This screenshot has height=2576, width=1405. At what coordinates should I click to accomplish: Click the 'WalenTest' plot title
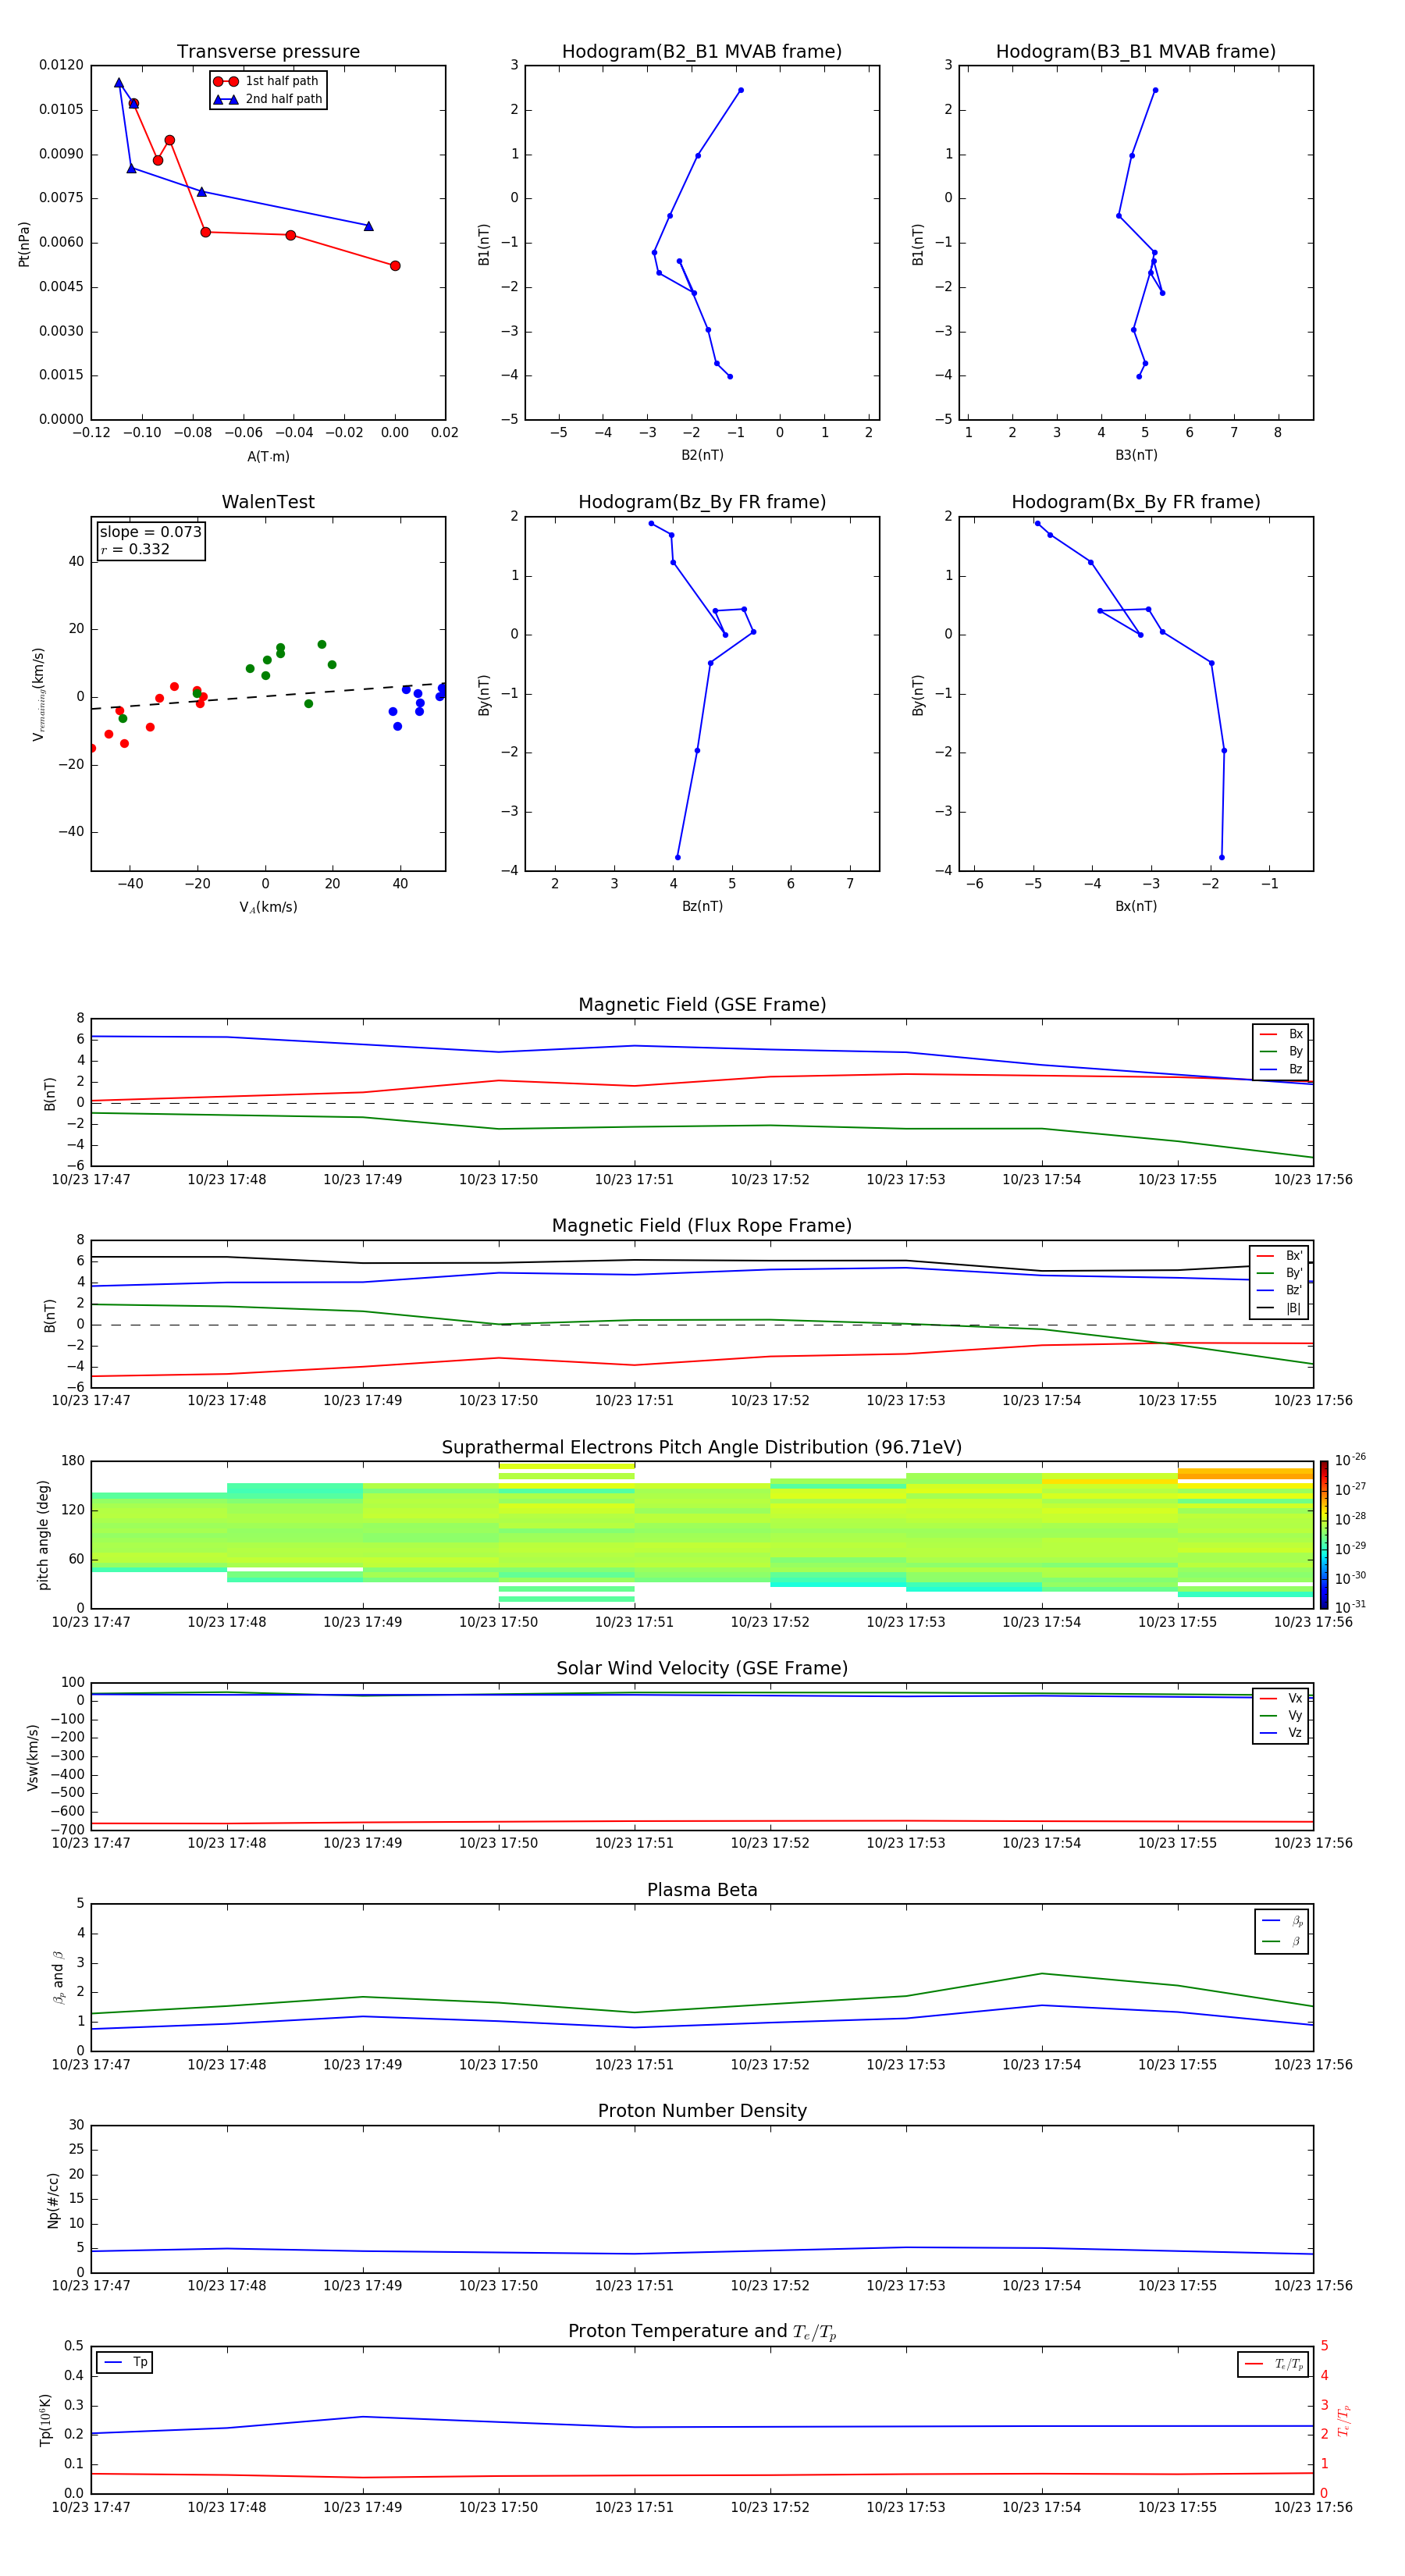[x=268, y=502]
